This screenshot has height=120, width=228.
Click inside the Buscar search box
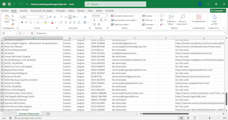pyautogui.click(x=115, y=4)
